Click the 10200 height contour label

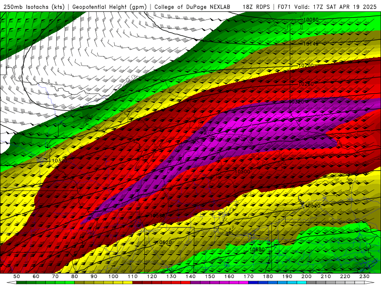(x=306, y=66)
